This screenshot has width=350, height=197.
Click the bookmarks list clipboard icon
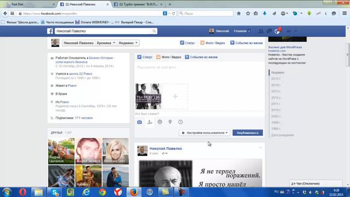point(256,13)
